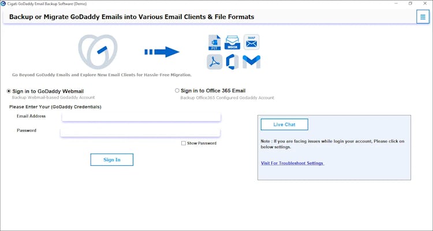Viewport: 433px width, 231px height.
Task: Focus the Password input field
Action: [140, 132]
